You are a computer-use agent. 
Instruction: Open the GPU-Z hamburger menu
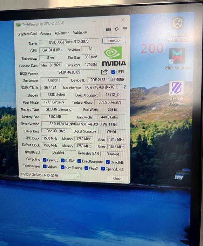(x=125, y=29)
